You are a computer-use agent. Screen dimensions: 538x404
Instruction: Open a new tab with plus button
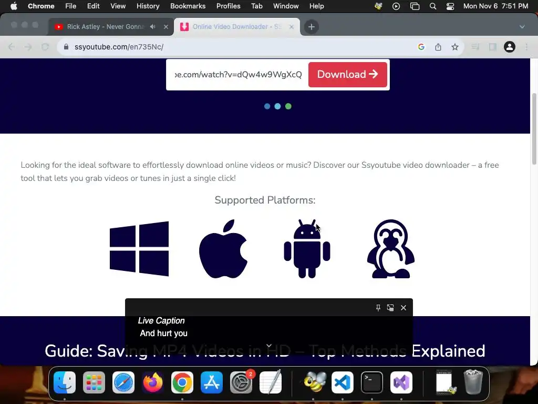(312, 27)
